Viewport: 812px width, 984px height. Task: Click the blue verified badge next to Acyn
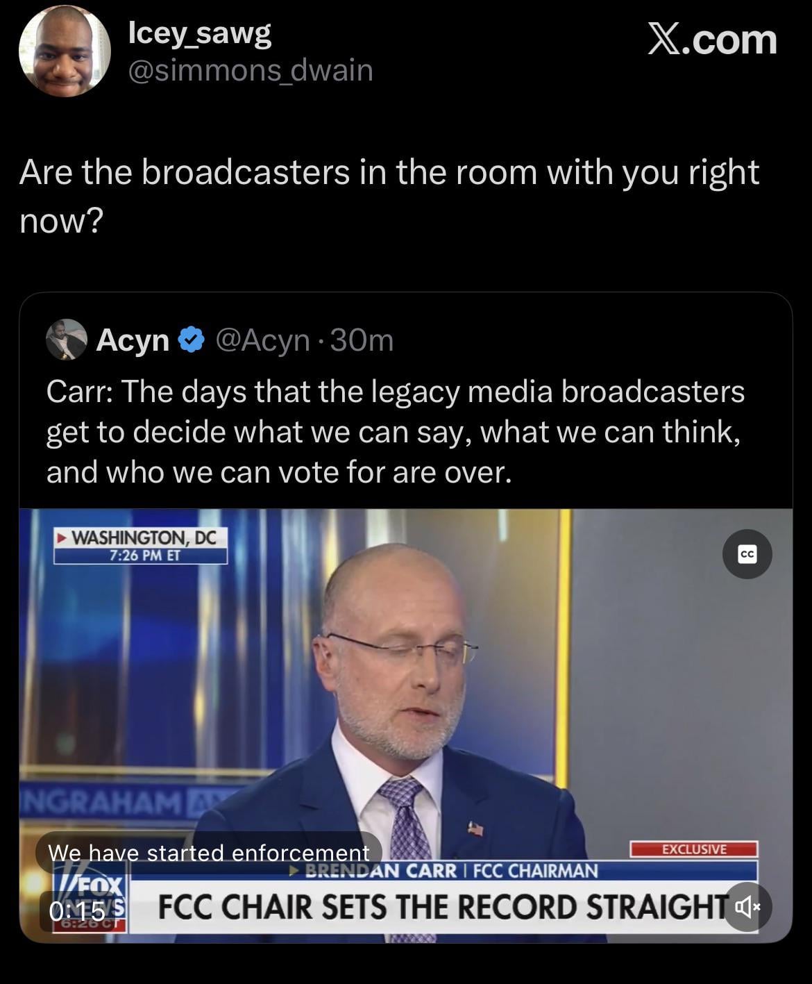(192, 340)
